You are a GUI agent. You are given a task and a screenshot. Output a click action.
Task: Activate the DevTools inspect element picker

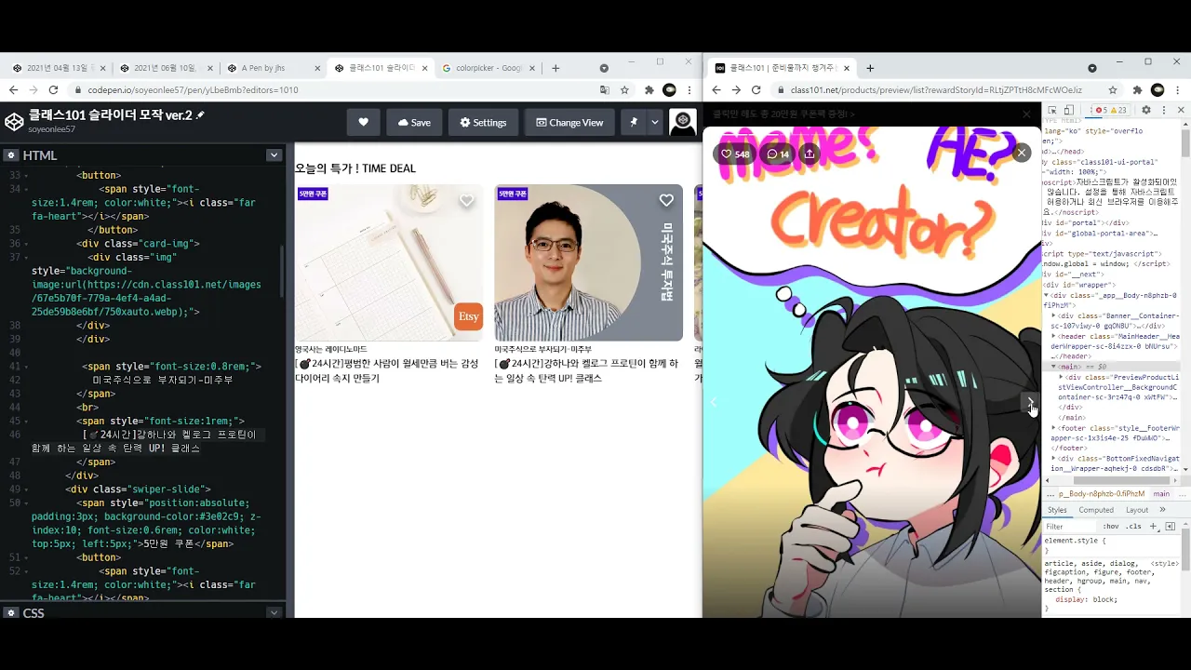click(x=1052, y=110)
